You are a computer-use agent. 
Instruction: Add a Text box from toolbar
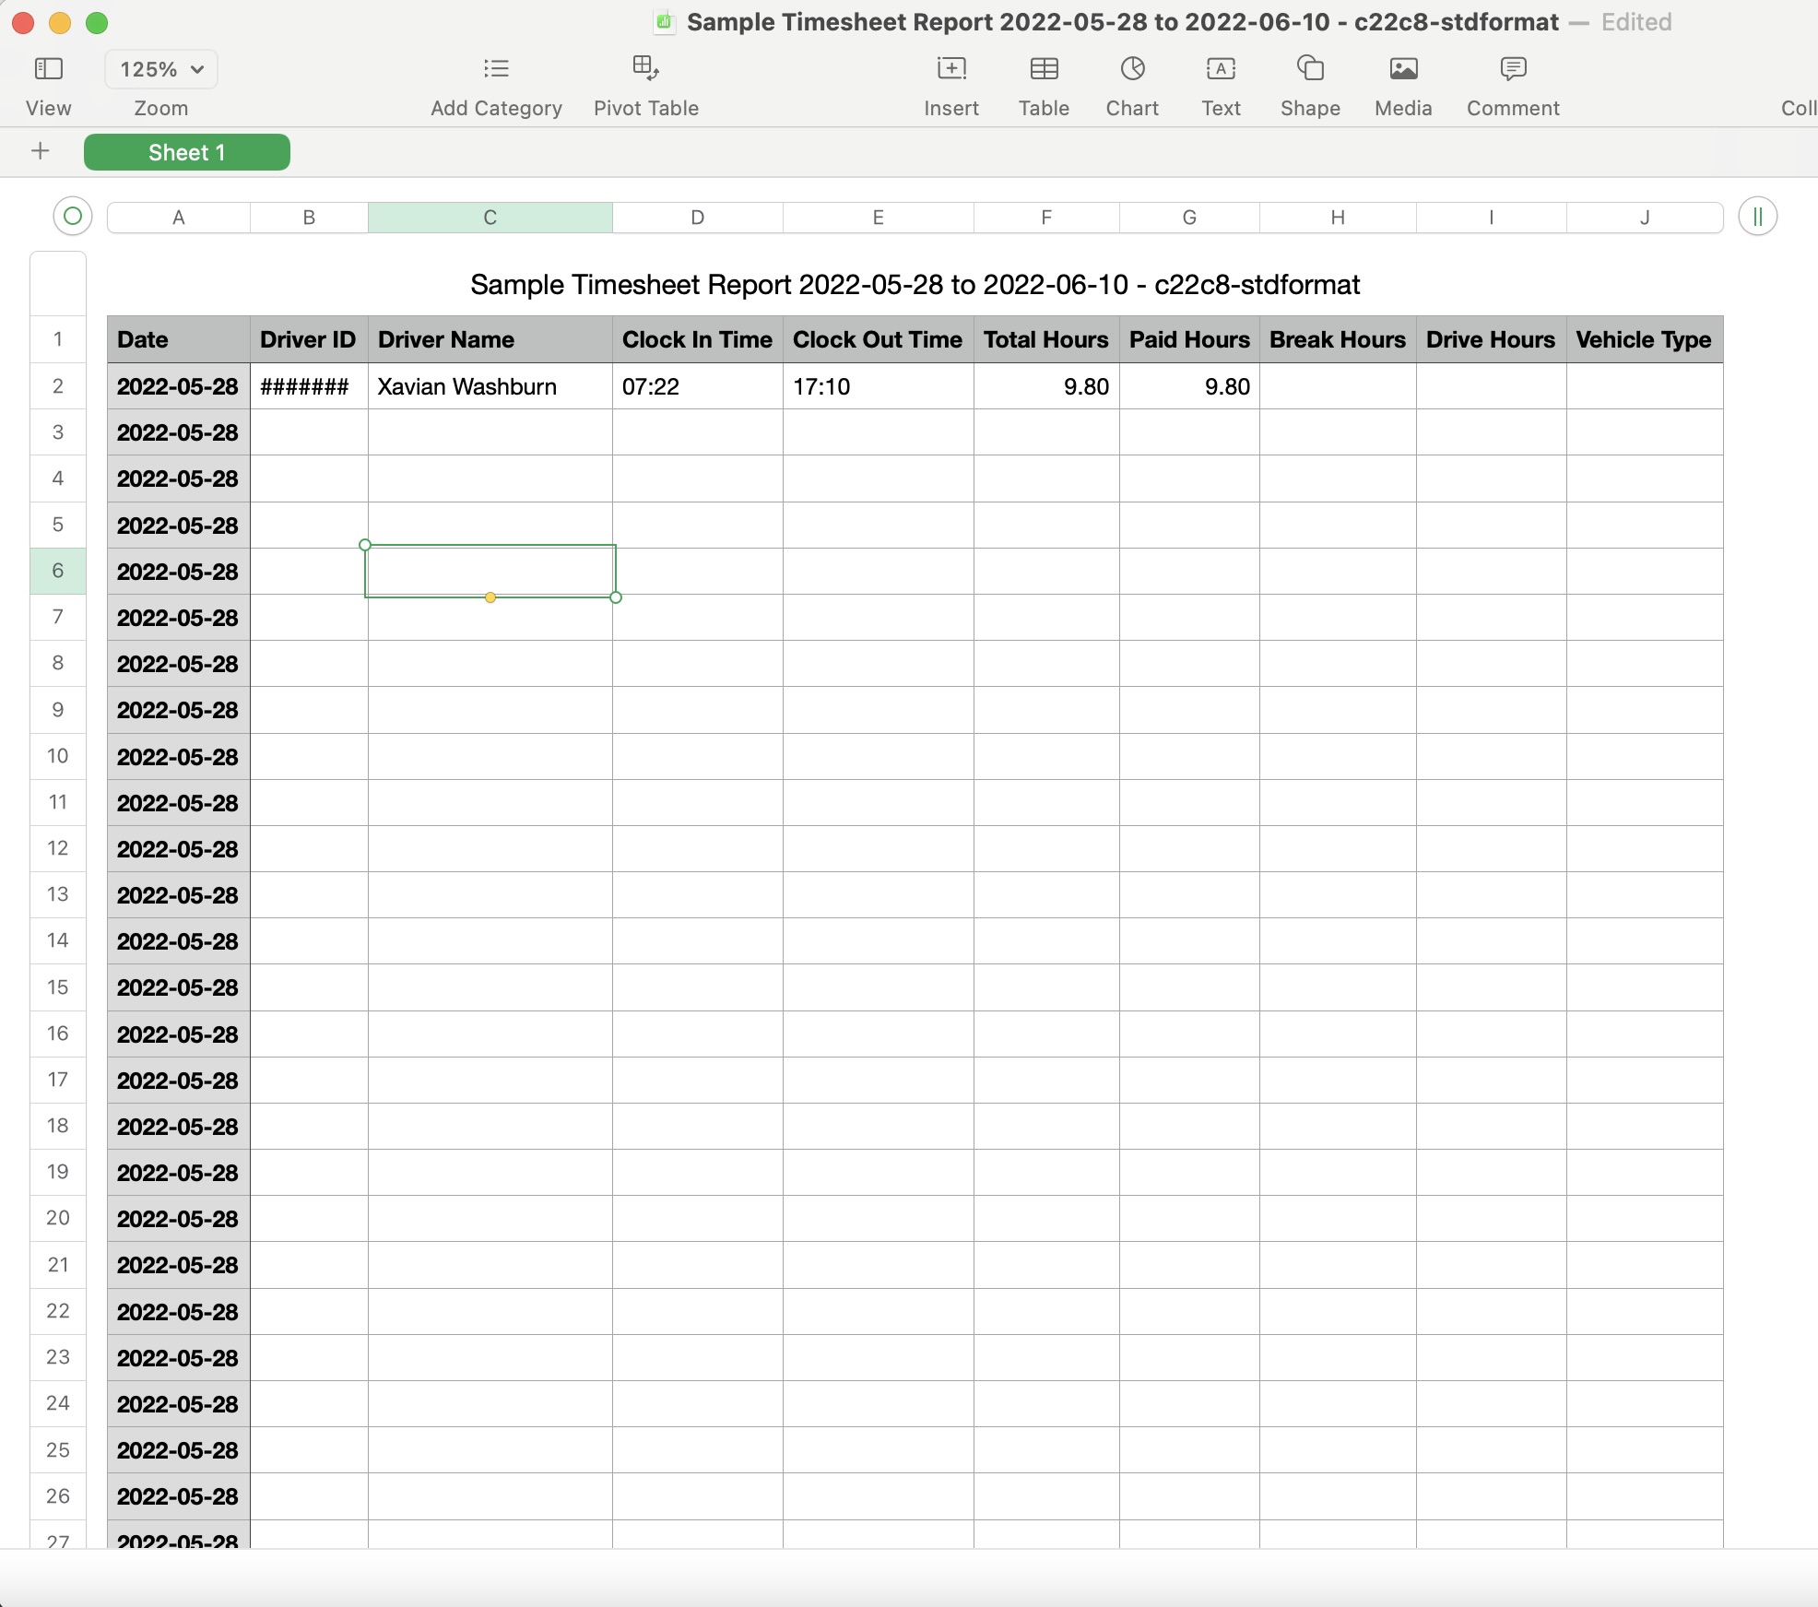1221,69
